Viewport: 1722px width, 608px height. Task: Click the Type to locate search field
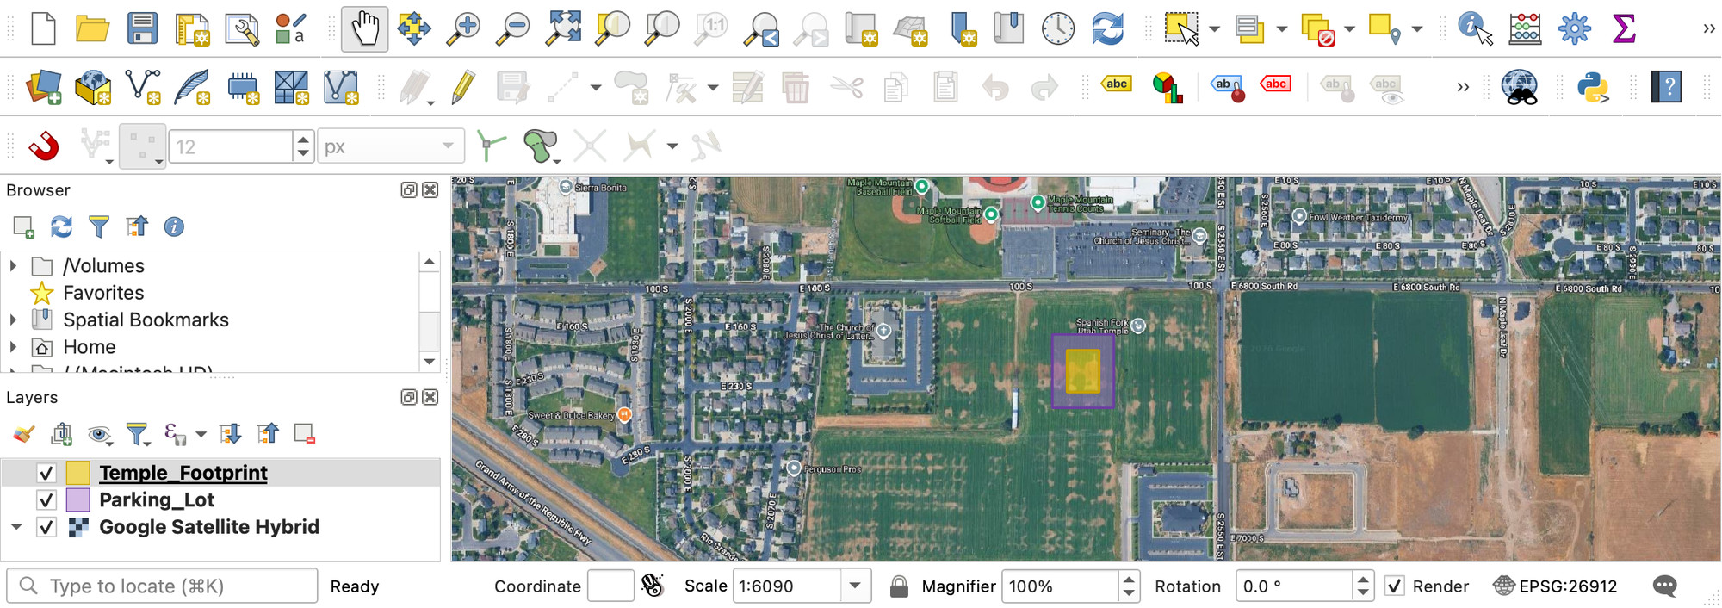162,586
